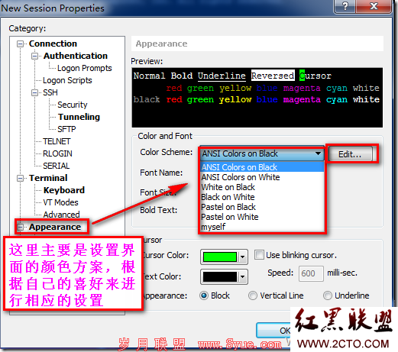Screen dimensions: 398x352
Task: Select Block cursor appearance
Action: (204, 295)
